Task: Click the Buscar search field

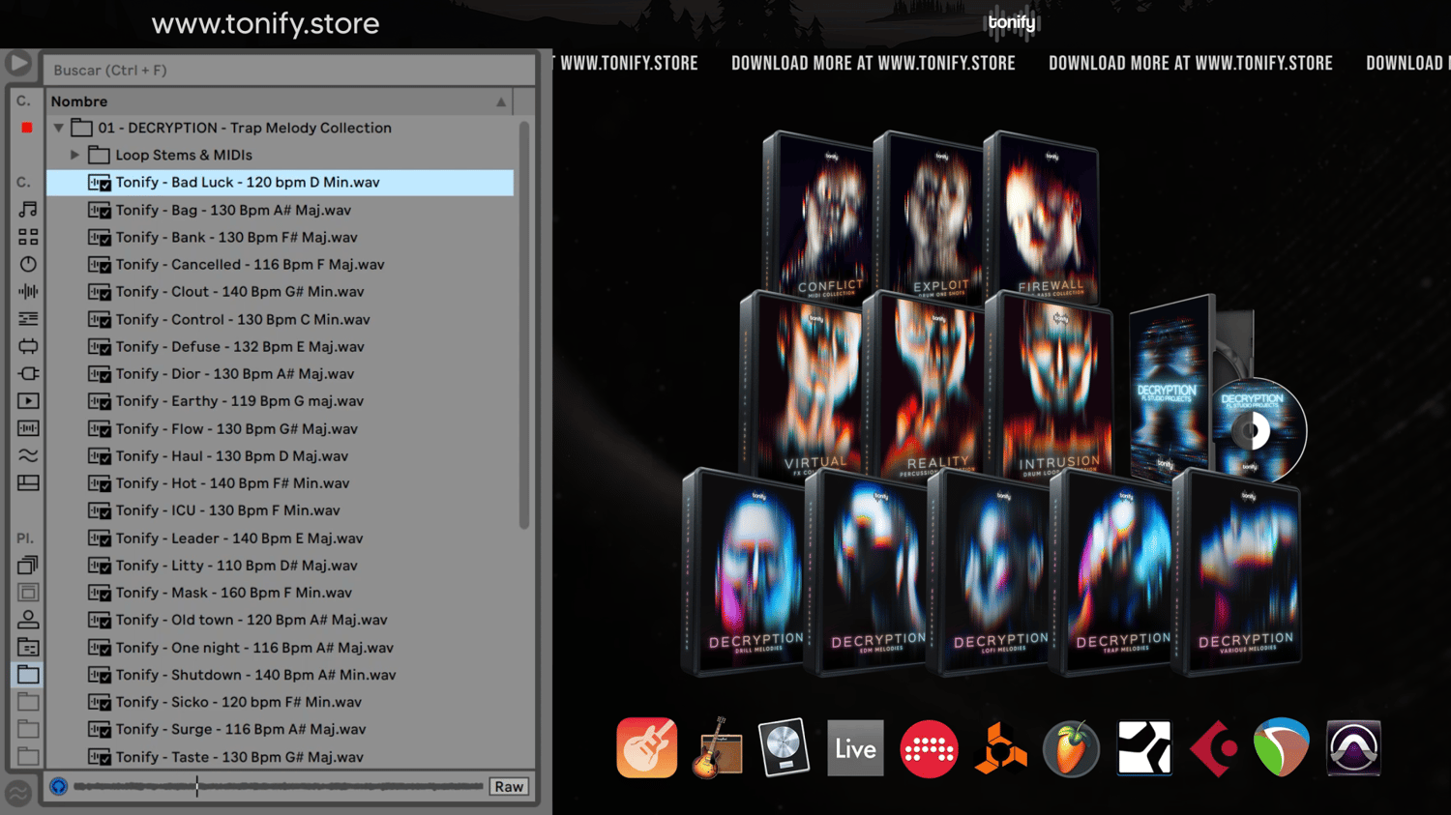Action: 289,70
